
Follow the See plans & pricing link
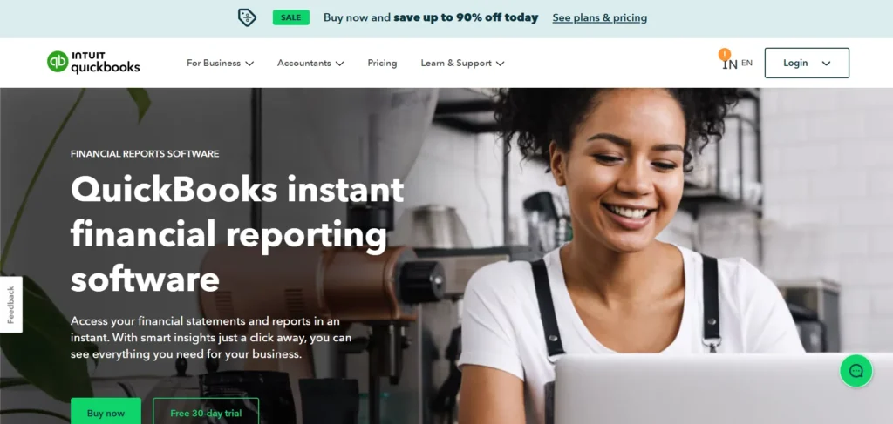[x=600, y=17]
